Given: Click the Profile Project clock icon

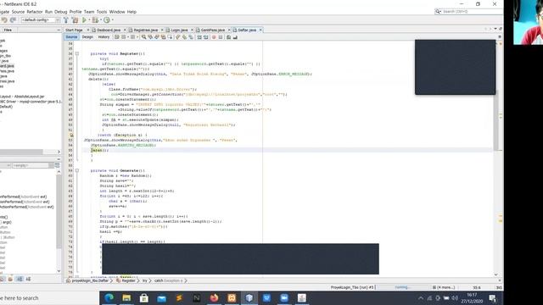Looking at the screenshot, I should [x=107, y=20].
